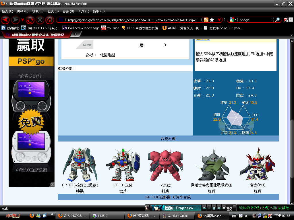
Task: Click the RSS feed icon in address bar
Action: (x=206, y=20)
